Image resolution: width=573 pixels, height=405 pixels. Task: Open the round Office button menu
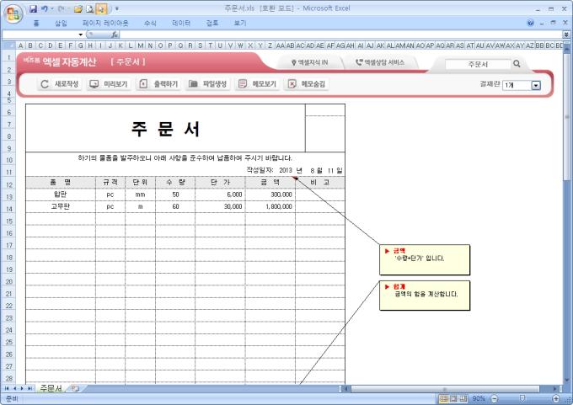coord(13,13)
